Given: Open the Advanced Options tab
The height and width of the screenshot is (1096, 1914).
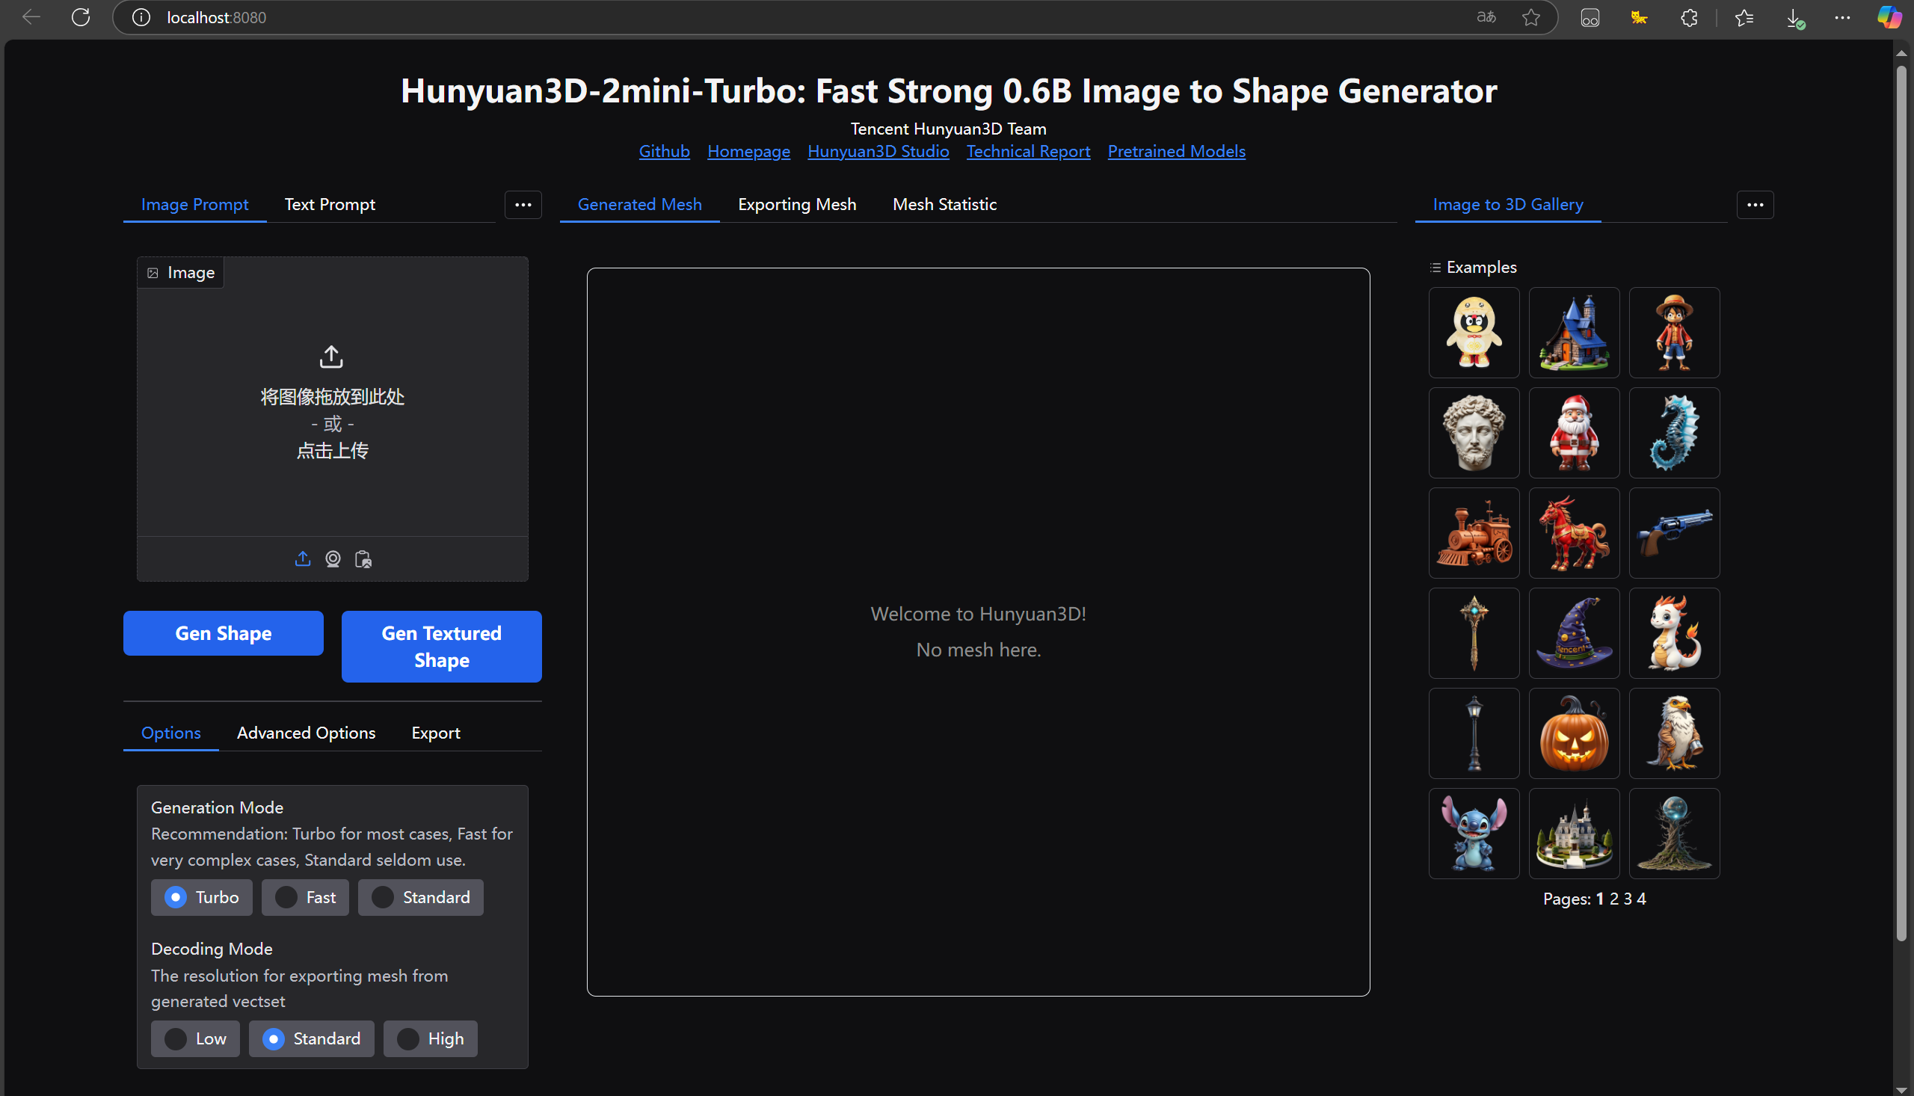Looking at the screenshot, I should [307, 733].
